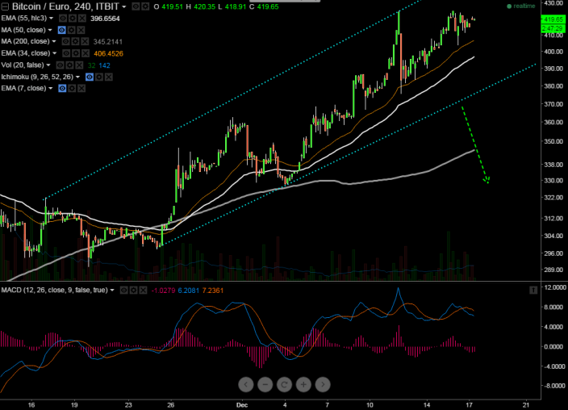Expand dropdown arrow of MACD (12, 26, close, 9)
This screenshot has width=568, height=410.
tap(112, 290)
